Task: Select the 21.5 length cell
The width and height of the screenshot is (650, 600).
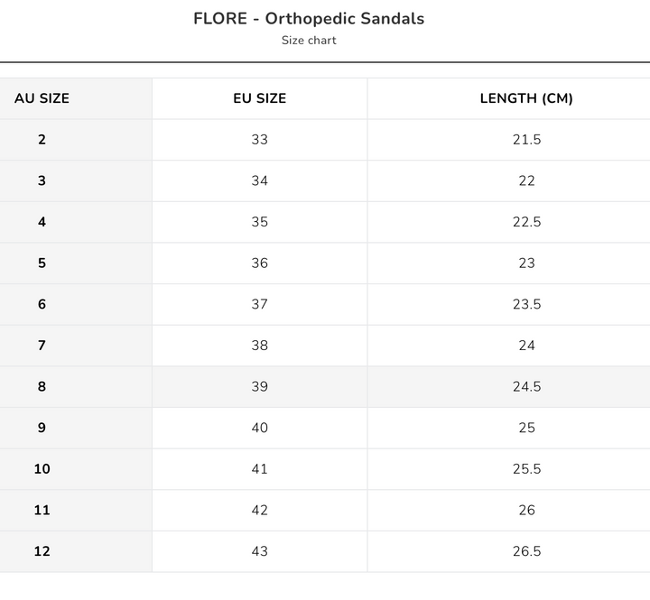Action: pos(526,140)
